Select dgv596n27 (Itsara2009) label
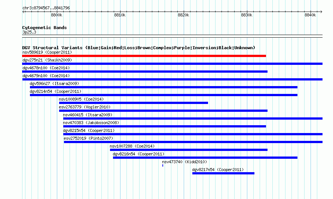The width and height of the screenshot is (333, 199). click(54, 83)
